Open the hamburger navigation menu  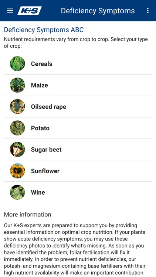coord(10,11)
